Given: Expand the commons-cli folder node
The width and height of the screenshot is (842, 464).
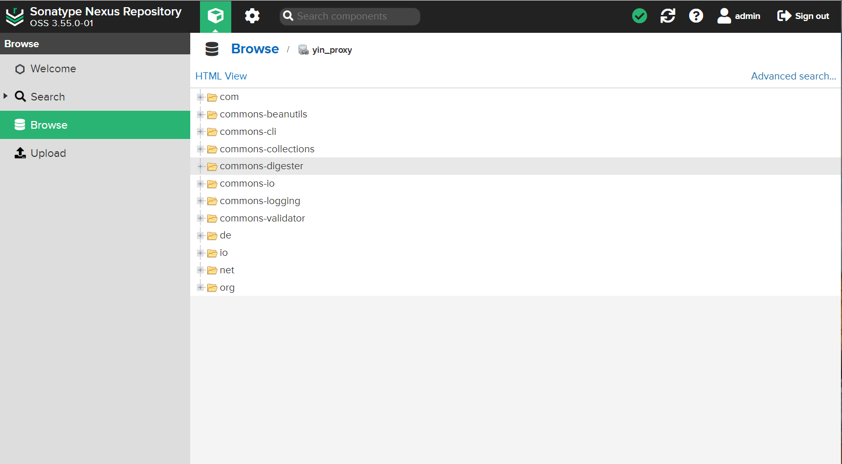Looking at the screenshot, I should tap(201, 132).
